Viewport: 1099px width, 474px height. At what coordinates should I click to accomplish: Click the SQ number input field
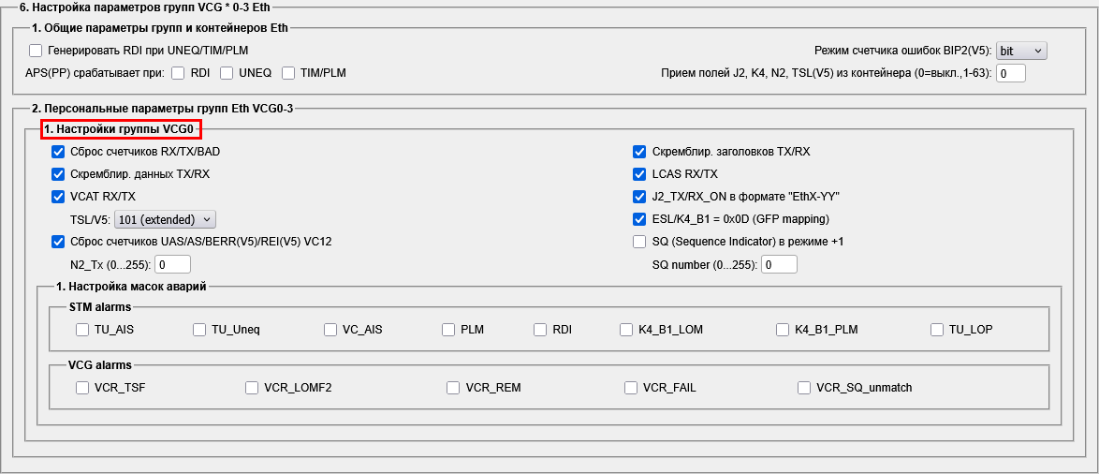coord(780,264)
